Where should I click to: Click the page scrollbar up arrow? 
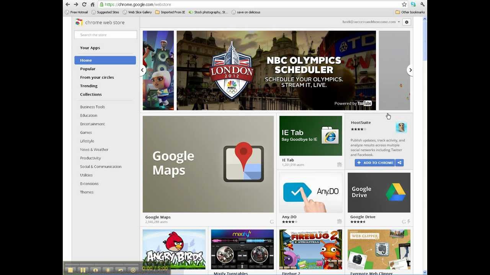[x=425, y=19]
